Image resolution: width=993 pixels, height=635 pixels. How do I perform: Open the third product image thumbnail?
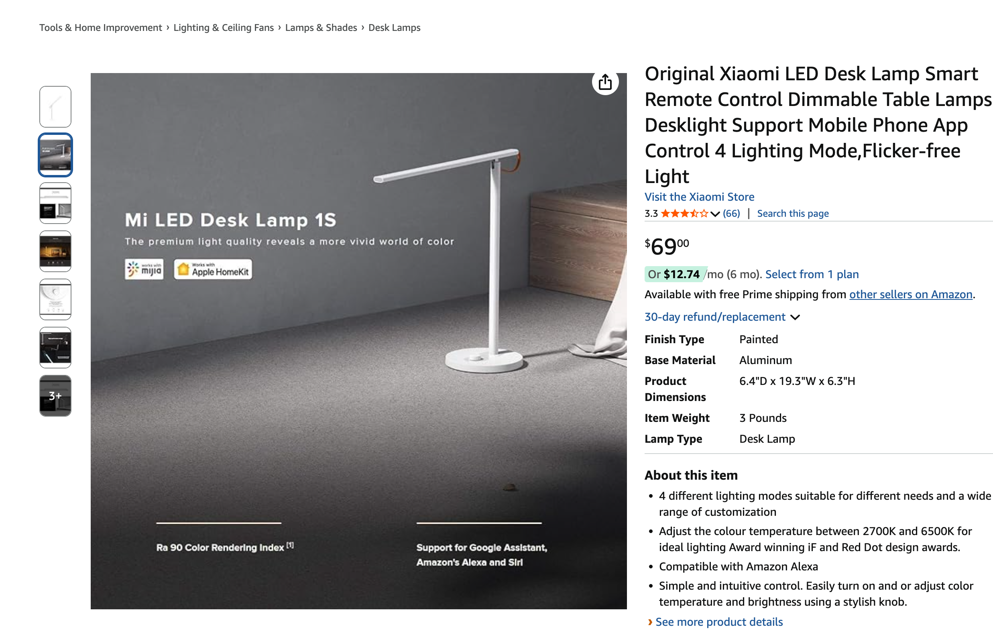click(55, 203)
